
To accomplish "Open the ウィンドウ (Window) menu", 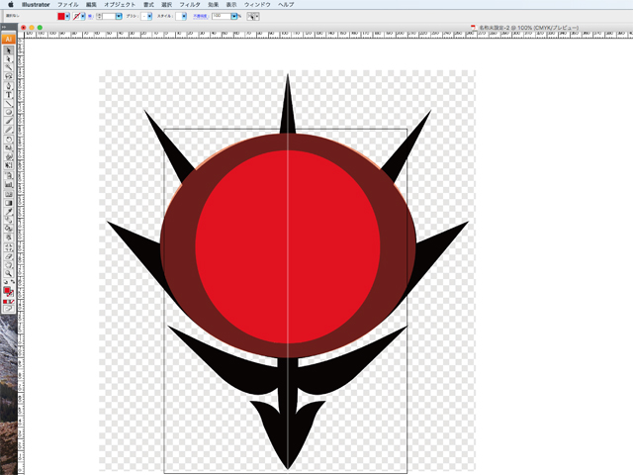I will click(x=257, y=4).
